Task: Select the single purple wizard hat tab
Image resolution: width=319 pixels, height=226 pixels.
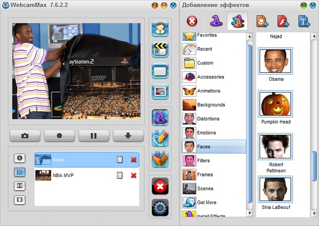Action: (x=216, y=21)
